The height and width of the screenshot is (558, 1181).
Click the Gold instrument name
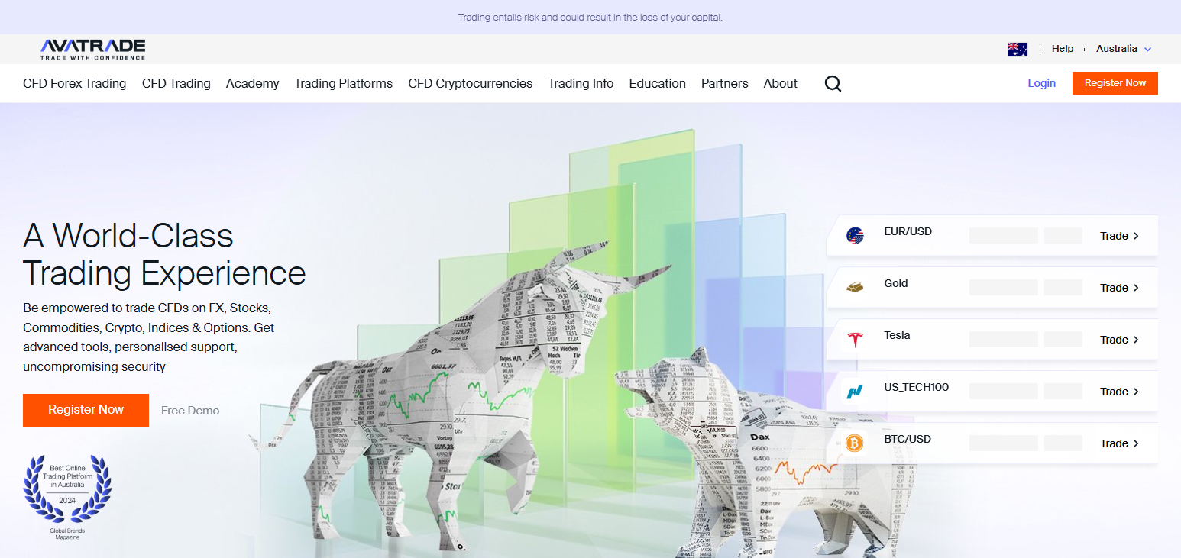click(x=896, y=283)
